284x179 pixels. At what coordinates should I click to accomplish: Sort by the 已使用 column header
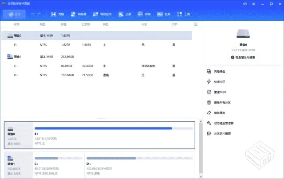(x=86, y=24)
